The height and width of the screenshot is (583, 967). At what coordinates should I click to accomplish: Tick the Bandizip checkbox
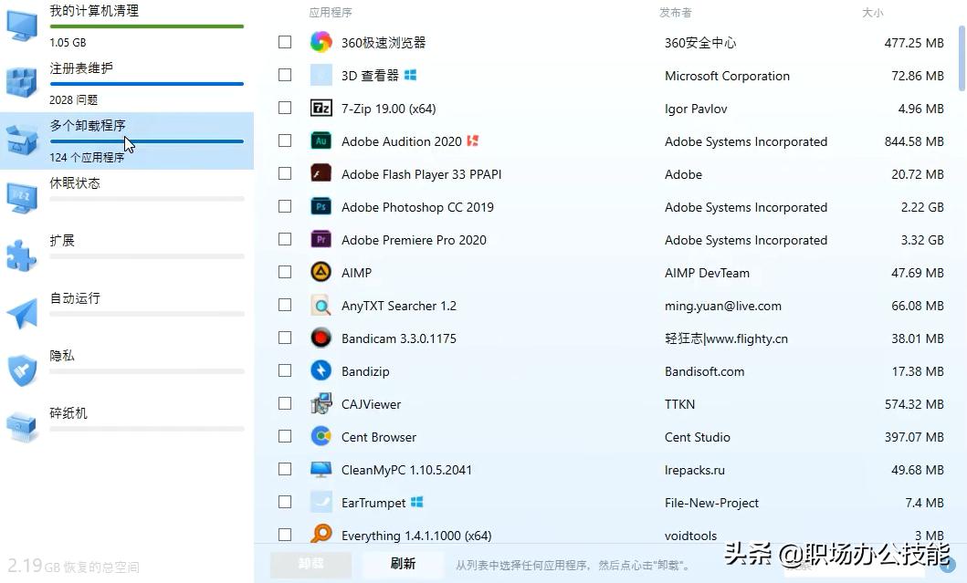pyautogui.click(x=285, y=370)
